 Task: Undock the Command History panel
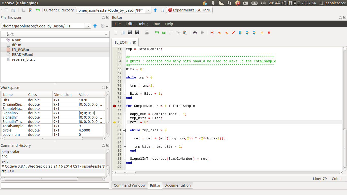(x=103, y=145)
